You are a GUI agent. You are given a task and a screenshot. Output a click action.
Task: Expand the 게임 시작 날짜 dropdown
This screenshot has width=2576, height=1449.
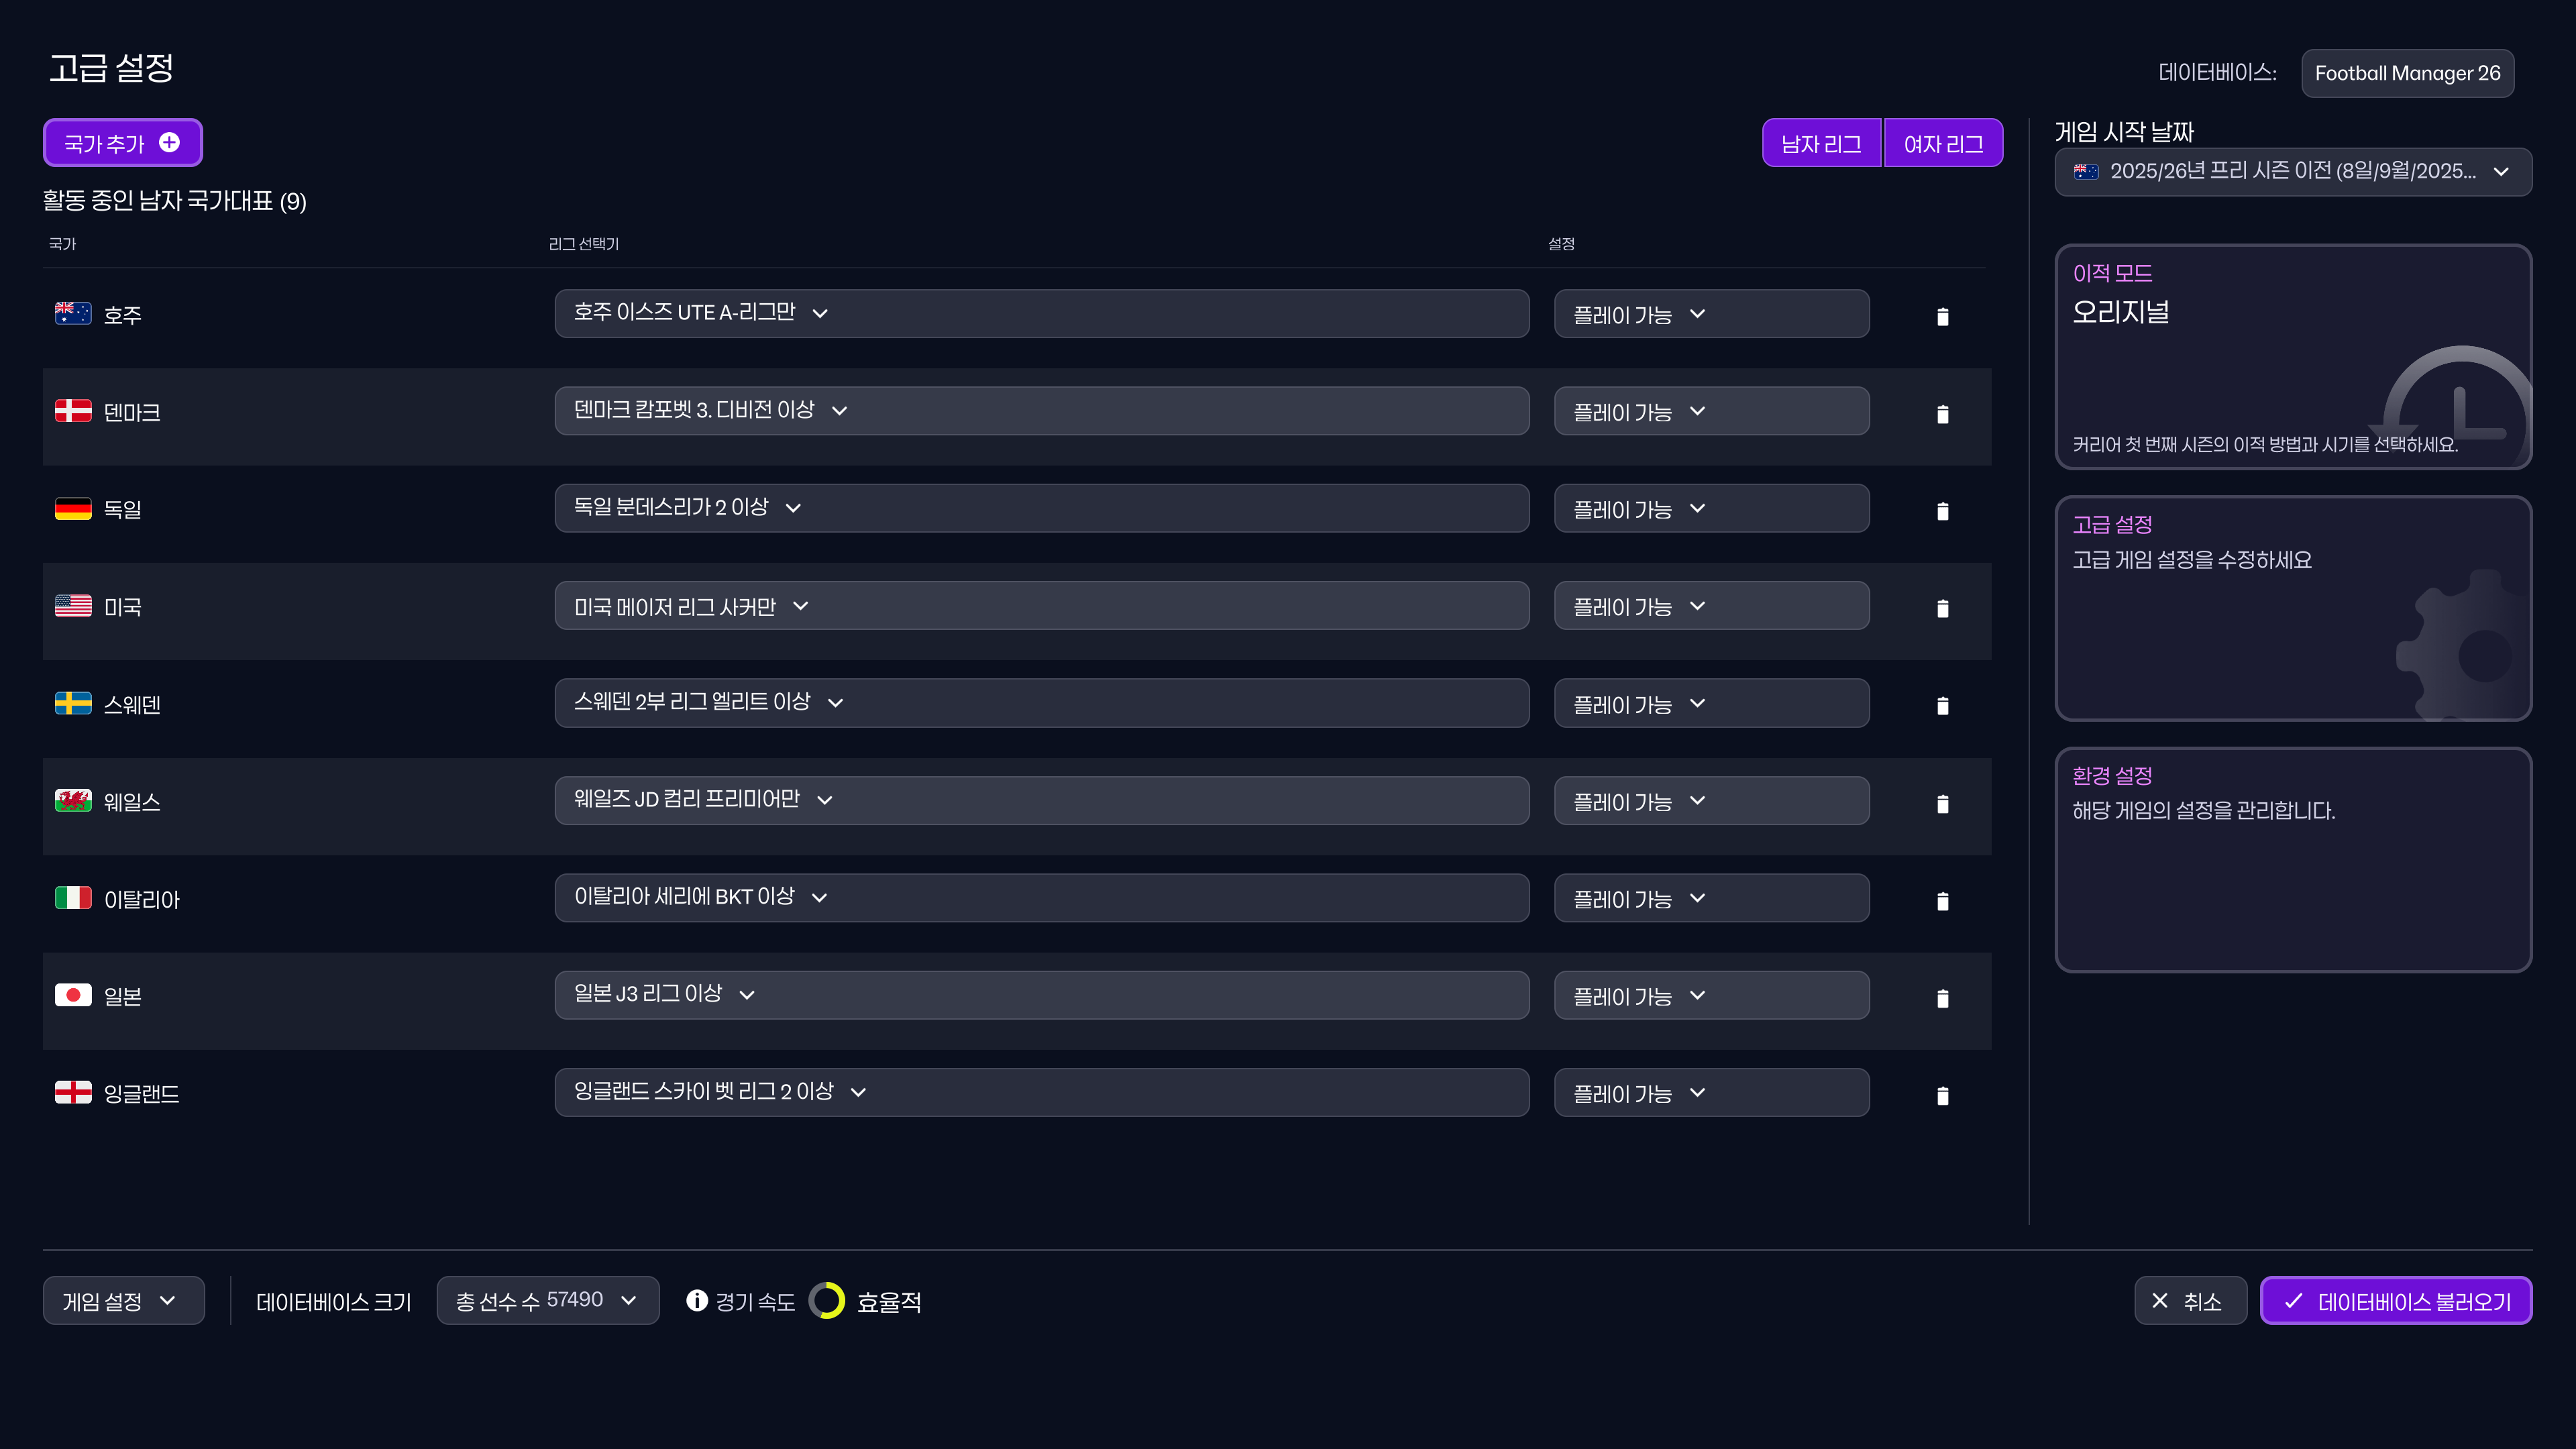coord(2292,171)
